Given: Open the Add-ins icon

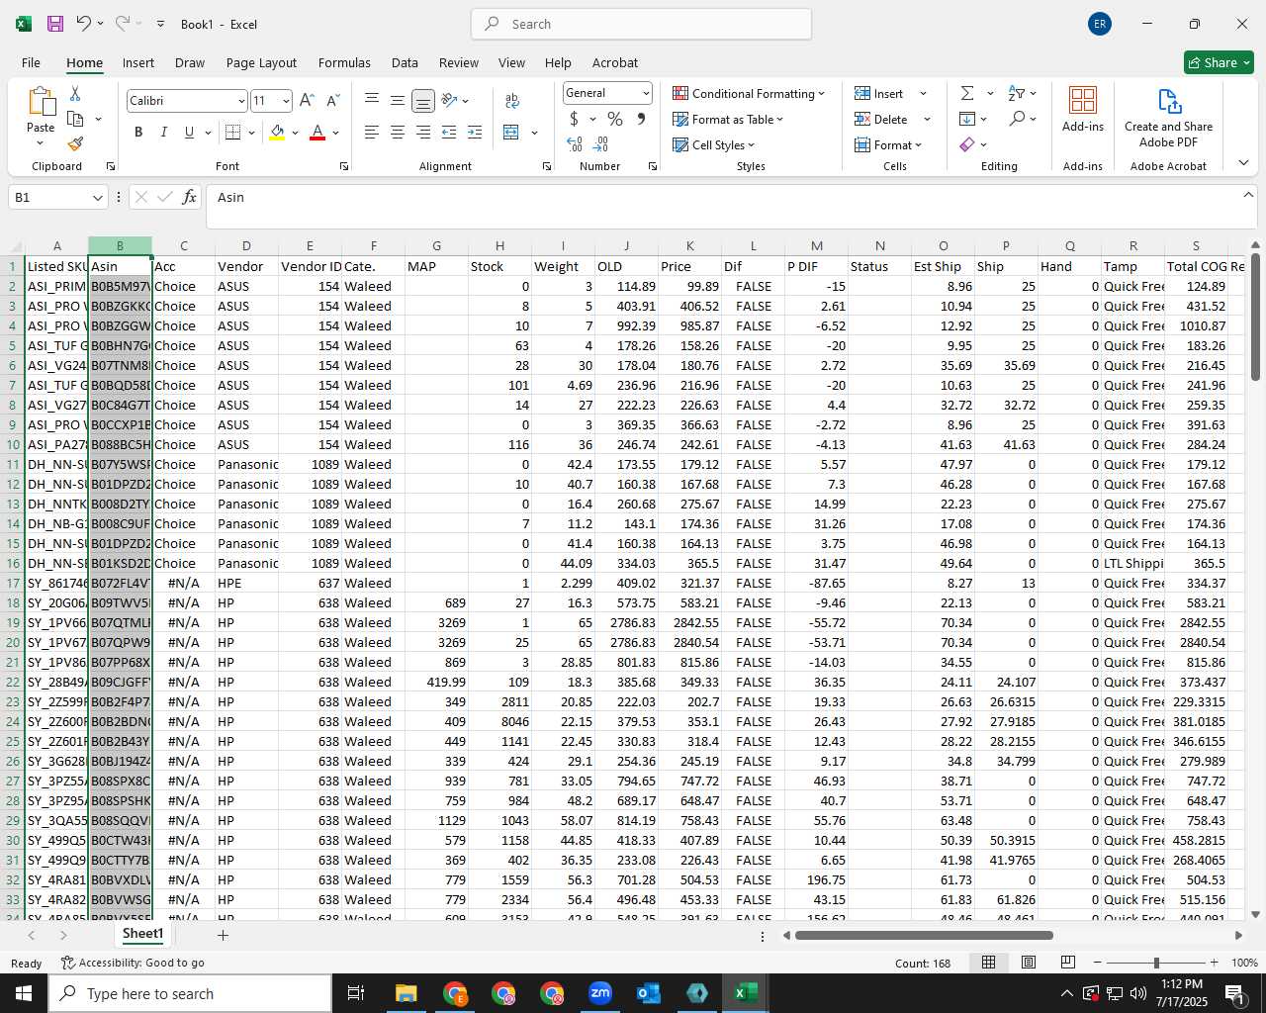Looking at the screenshot, I should [1083, 108].
